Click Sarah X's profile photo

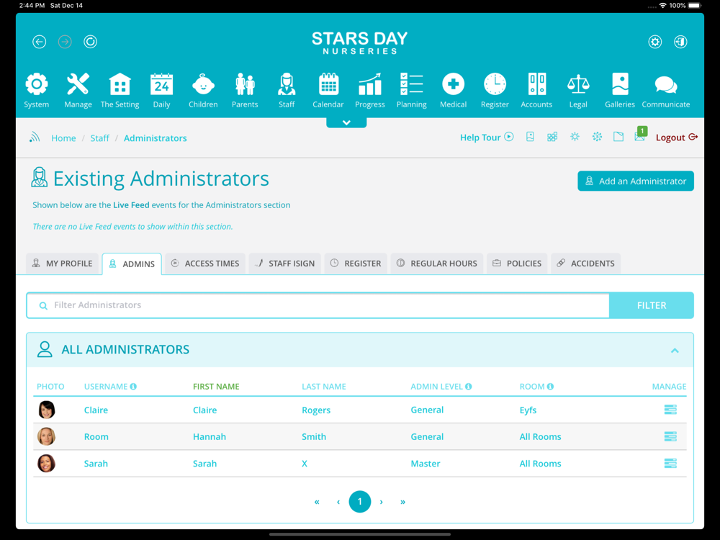pyautogui.click(x=46, y=463)
